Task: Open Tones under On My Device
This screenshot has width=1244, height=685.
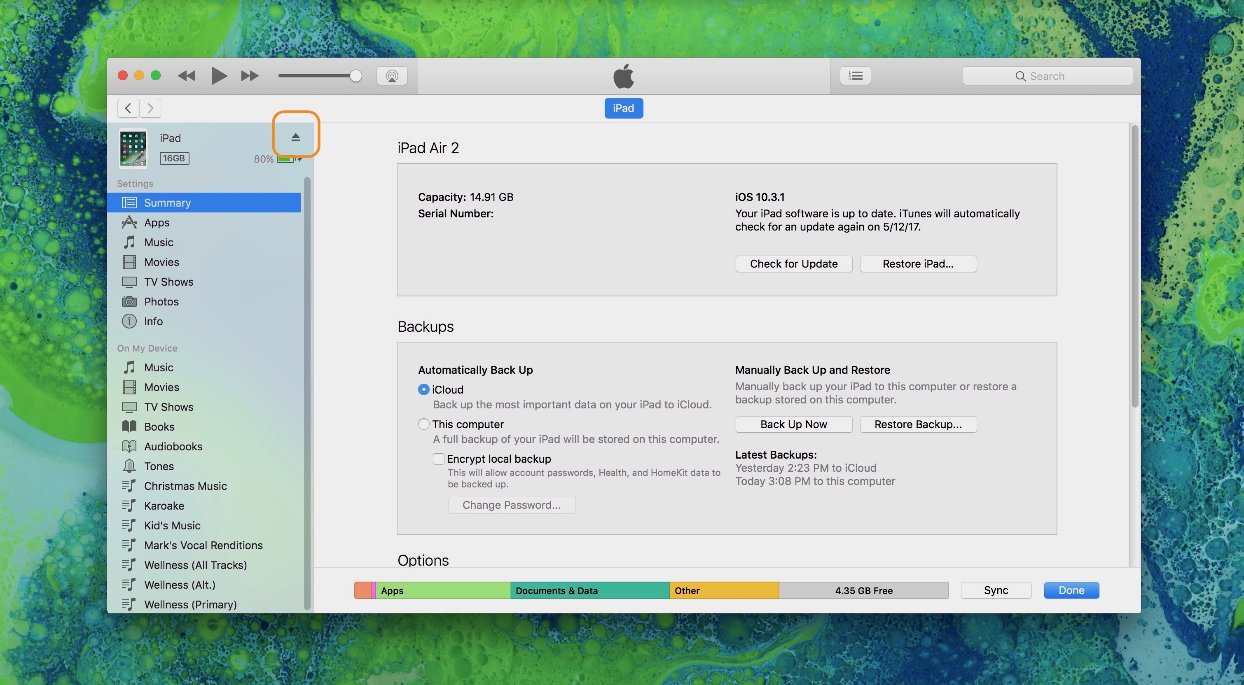Action: click(159, 466)
